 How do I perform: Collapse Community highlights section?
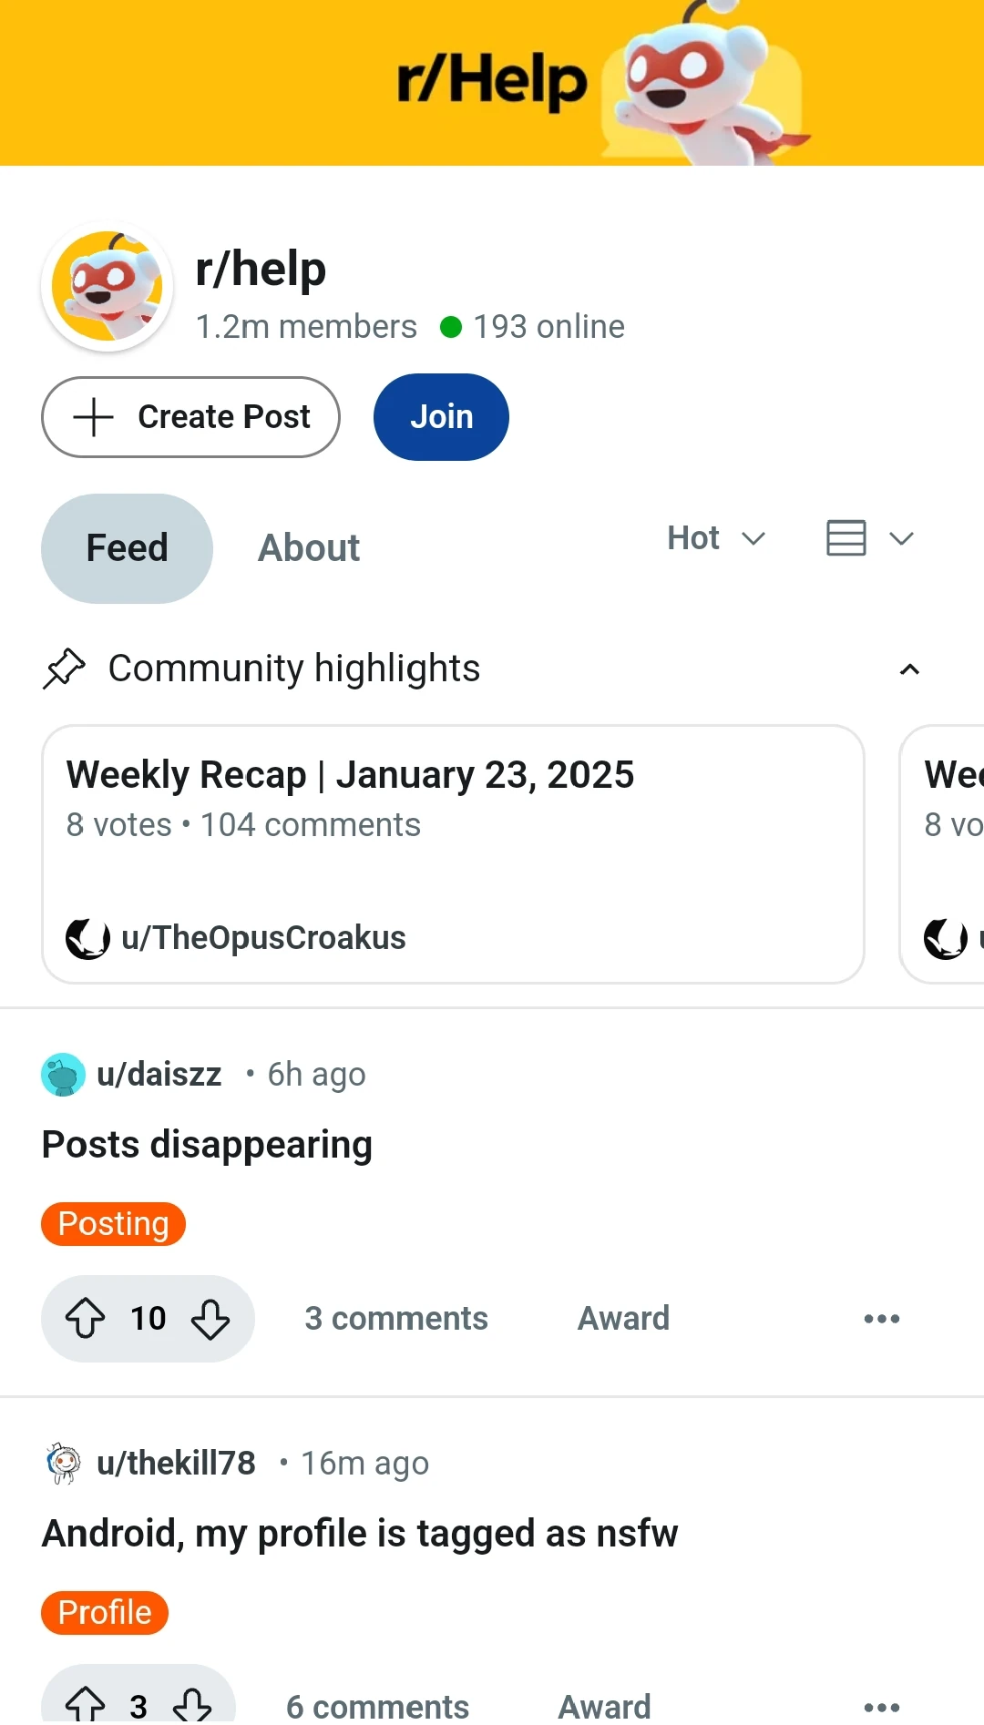(908, 669)
